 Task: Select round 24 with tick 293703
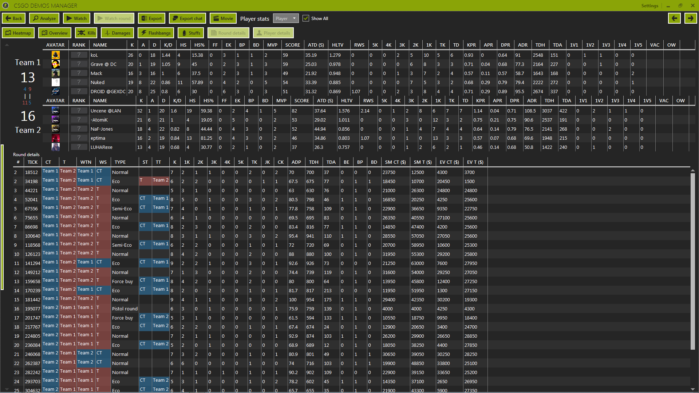click(351, 381)
